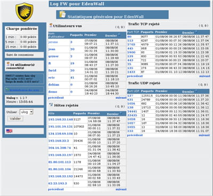Open TCP port 5900 in rejected traffic
The height and width of the screenshot is (196, 213).
coord(132,52)
